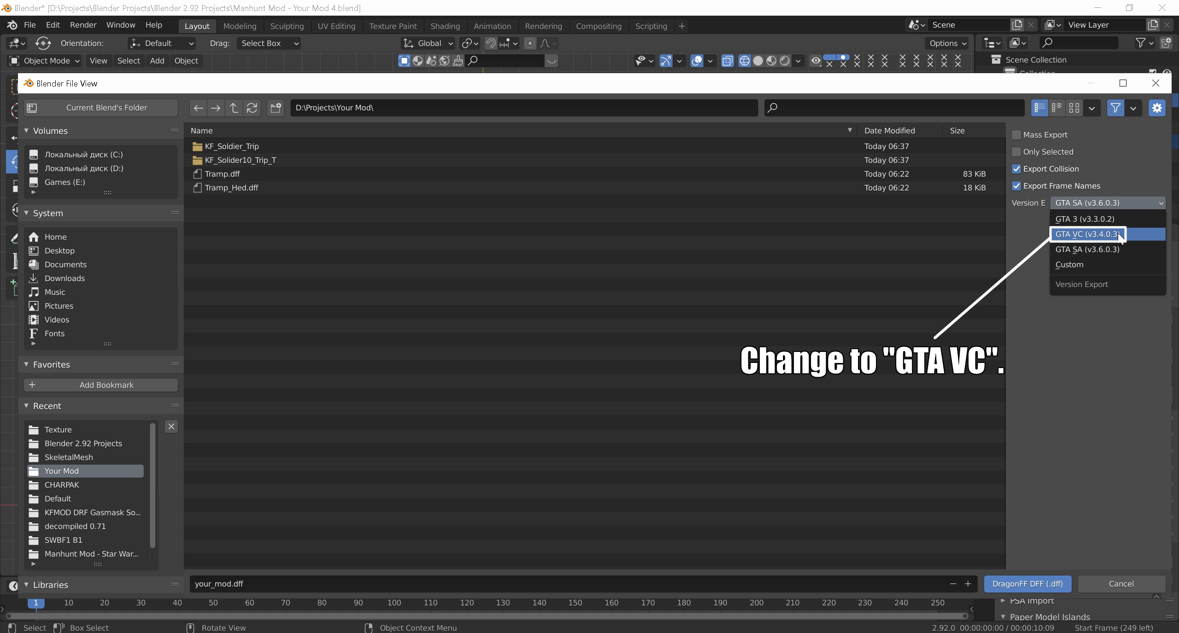This screenshot has width=1179, height=633.
Task: Switch to the UV Editing tab
Action: (x=336, y=26)
